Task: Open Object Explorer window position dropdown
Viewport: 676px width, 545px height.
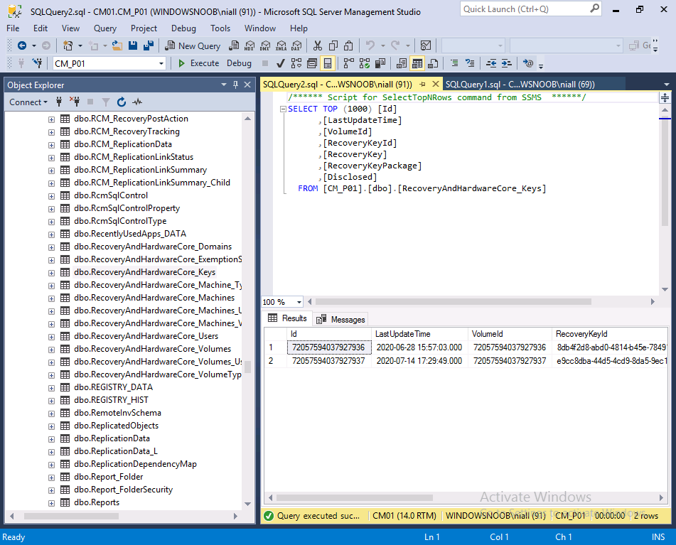Action: [224, 85]
